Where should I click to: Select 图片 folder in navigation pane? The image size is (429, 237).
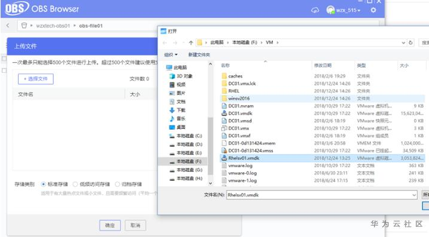click(x=177, y=93)
